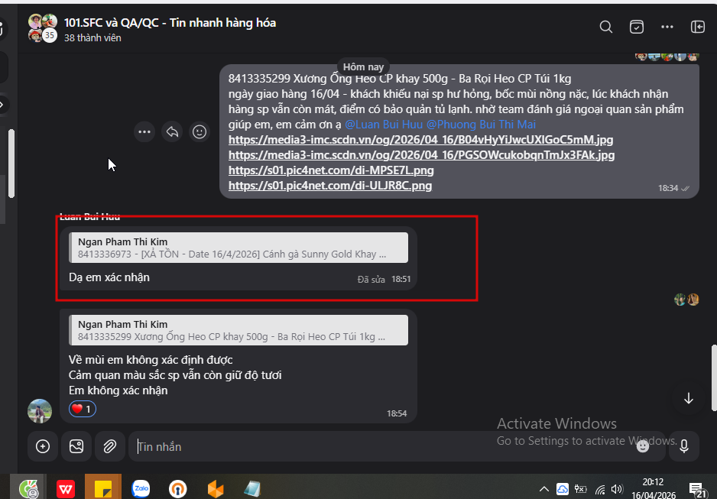Click the plus add button near input
717x499 pixels.
point(43,446)
